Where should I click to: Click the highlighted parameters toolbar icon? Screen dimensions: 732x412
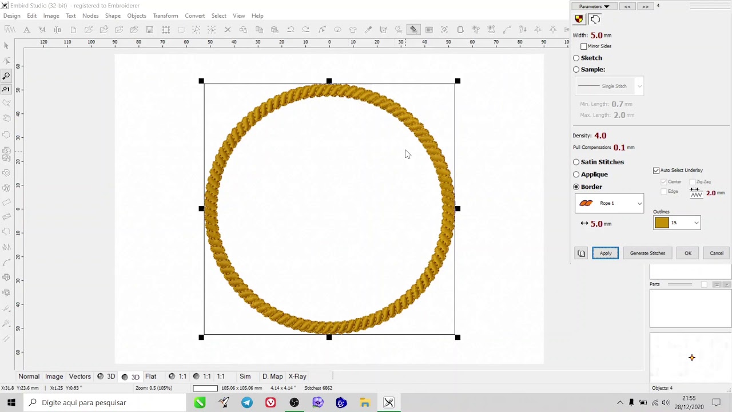pyautogui.click(x=413, y=29)
